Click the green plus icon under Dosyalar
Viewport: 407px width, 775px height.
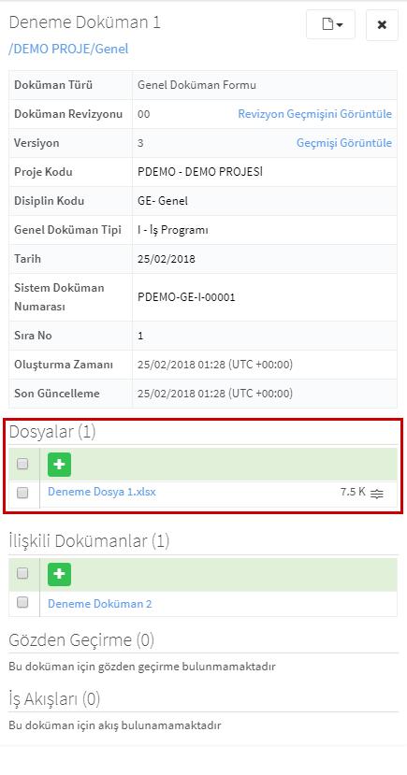pyautogui.click(x=59, y=465)
